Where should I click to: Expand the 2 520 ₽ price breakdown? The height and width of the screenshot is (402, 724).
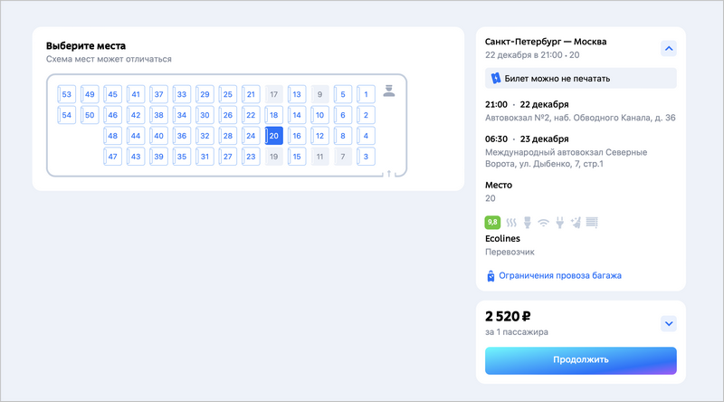coord(669,323)
